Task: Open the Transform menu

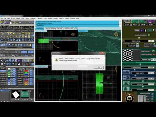Action: pos(39,19)
